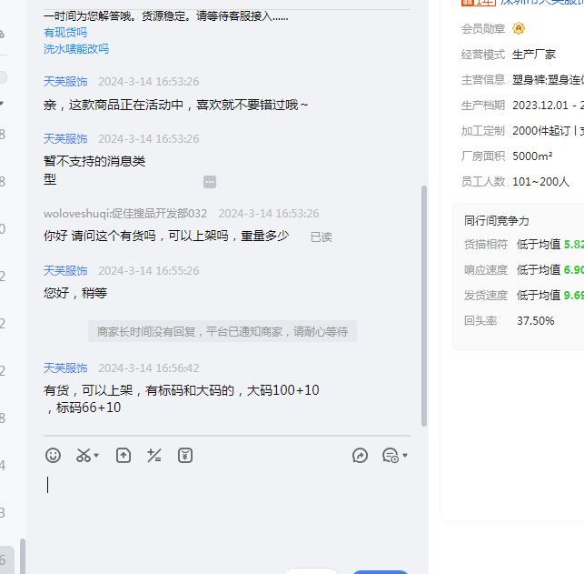Click the scissors screenshot tool icon

point(84,455)
